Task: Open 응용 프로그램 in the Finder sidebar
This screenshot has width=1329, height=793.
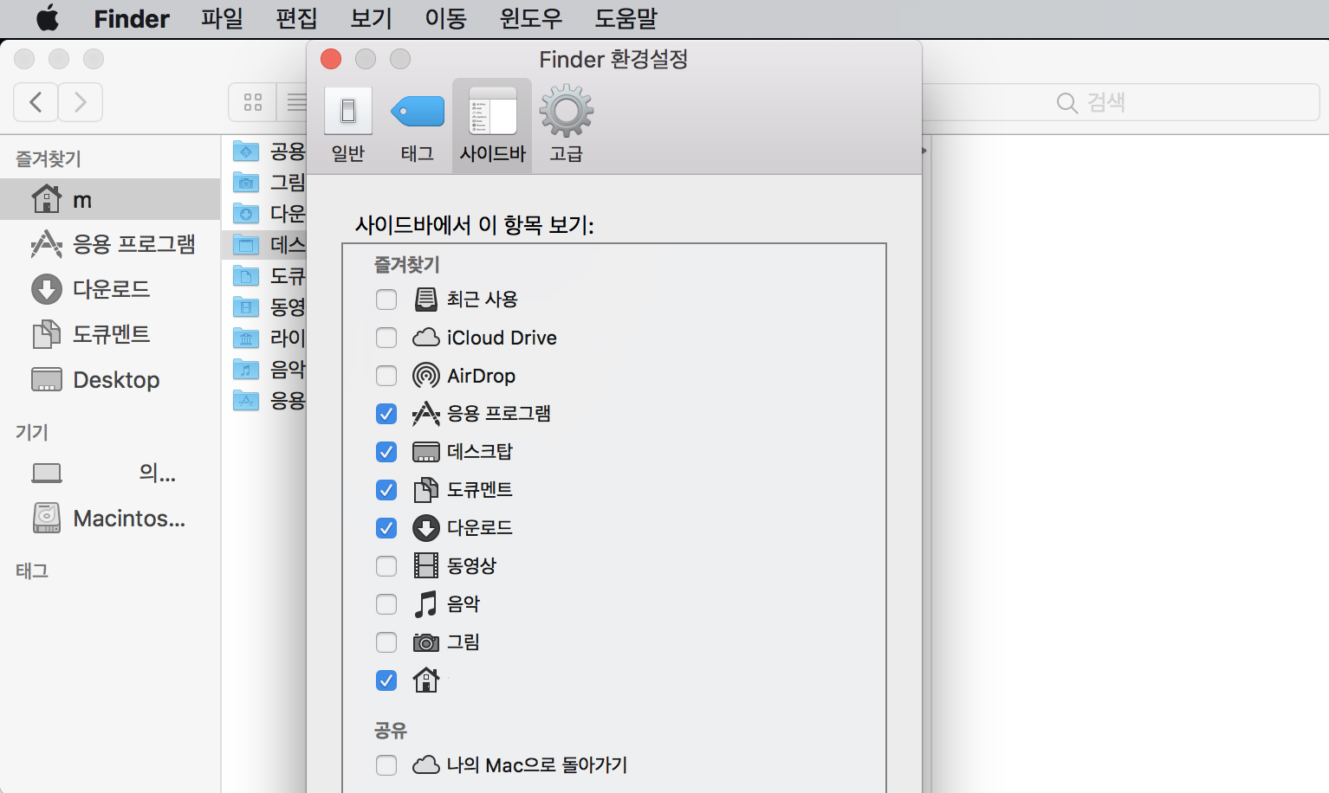Action: tap(133, 244)
